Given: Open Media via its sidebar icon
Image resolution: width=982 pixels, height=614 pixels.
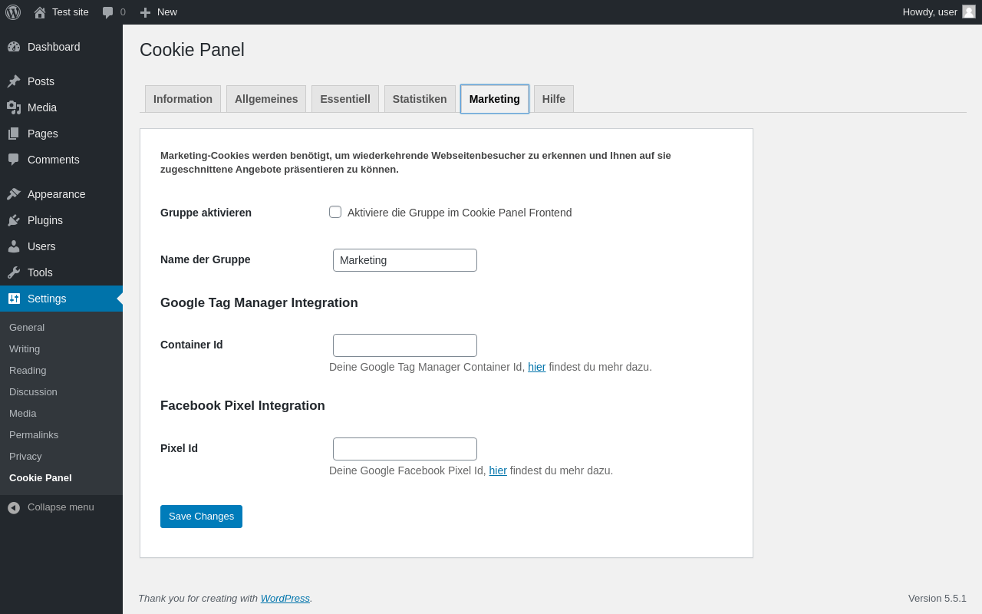Looking at the screenshot, I should (14, 107).
